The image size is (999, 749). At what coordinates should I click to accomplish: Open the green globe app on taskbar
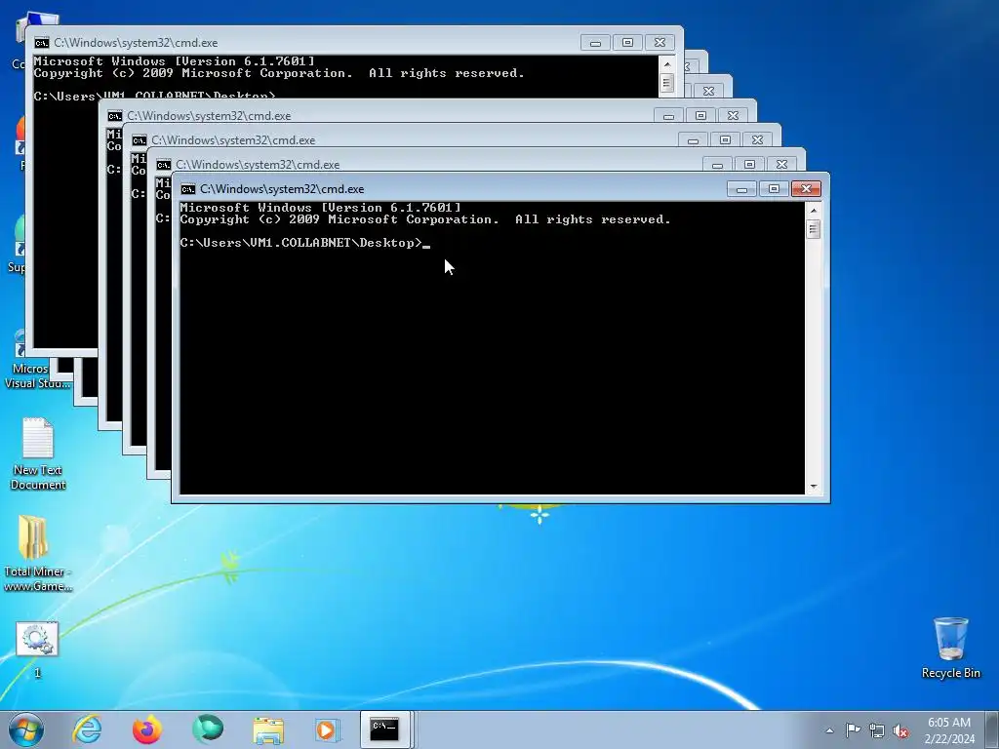point(208,729)
